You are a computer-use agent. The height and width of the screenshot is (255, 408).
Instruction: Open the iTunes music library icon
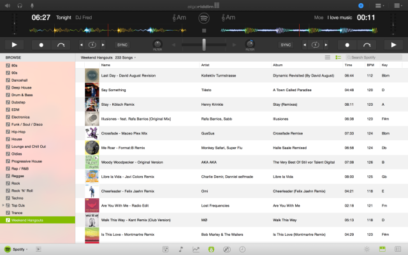point(180,249)
